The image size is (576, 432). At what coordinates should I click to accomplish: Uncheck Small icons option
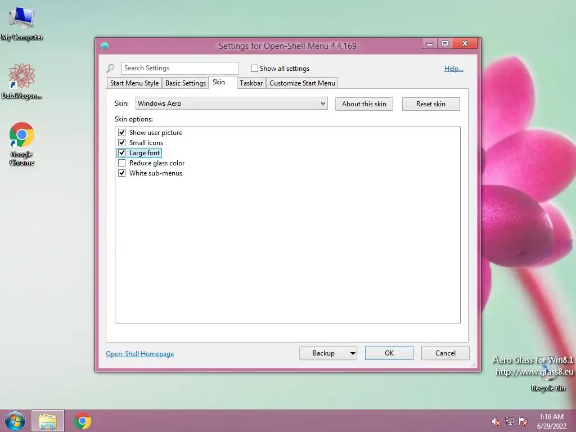[x=121, y=142]
